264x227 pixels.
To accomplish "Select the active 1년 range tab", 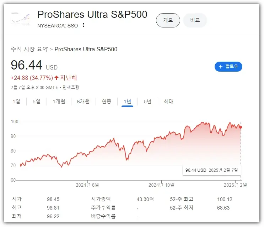I will [x=127, y=102].
